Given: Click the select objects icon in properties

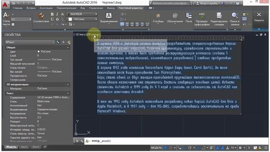Looking at the screenshot, I should (64, 42).
